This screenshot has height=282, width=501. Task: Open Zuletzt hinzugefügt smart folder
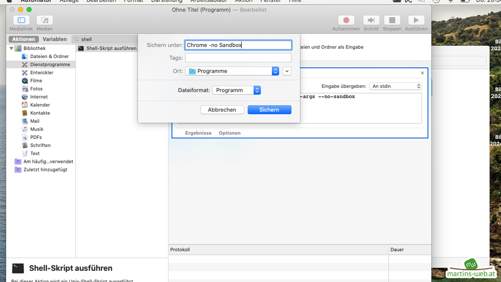[45, 170]
